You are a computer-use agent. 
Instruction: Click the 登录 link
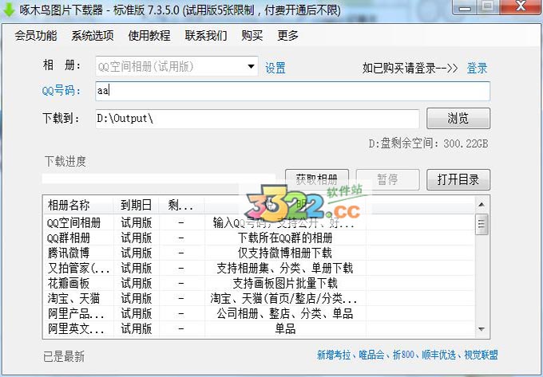pos(477,68)
